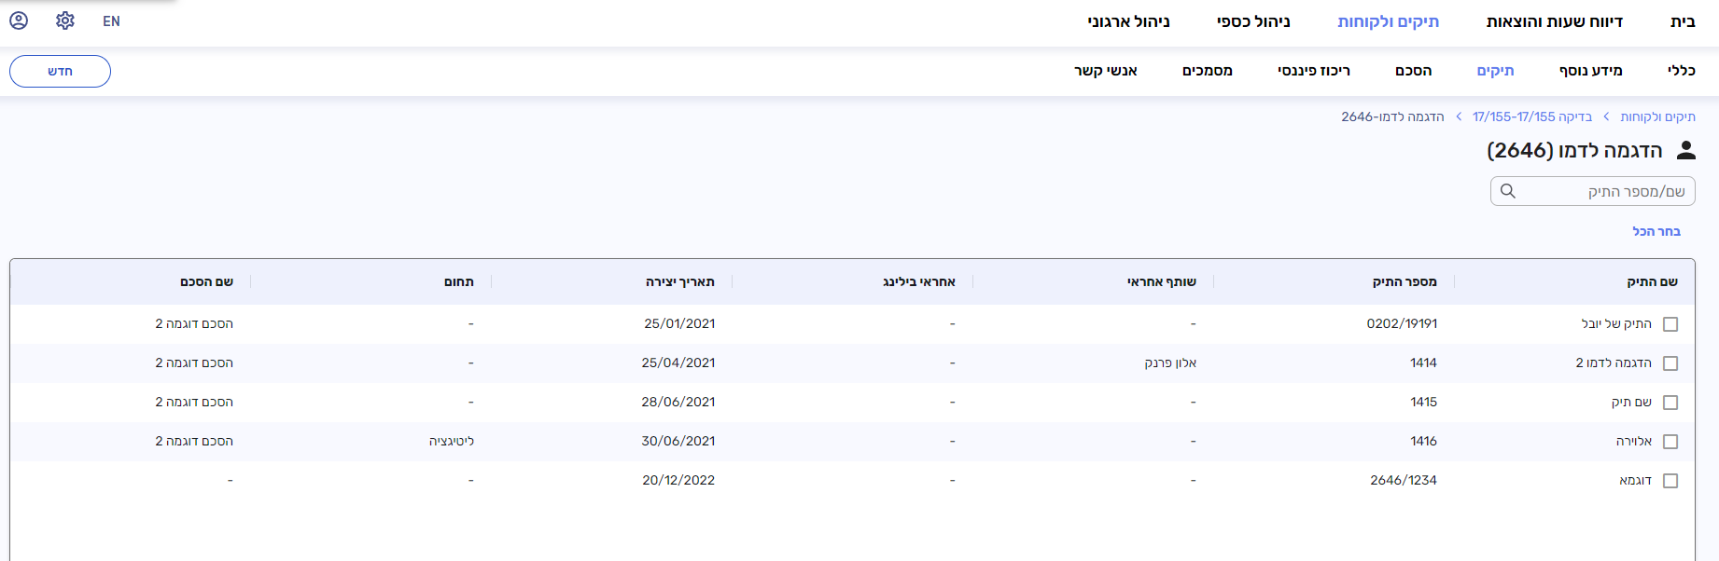Open the settings gear icon

pyautogui.click(x=64, y=21)
